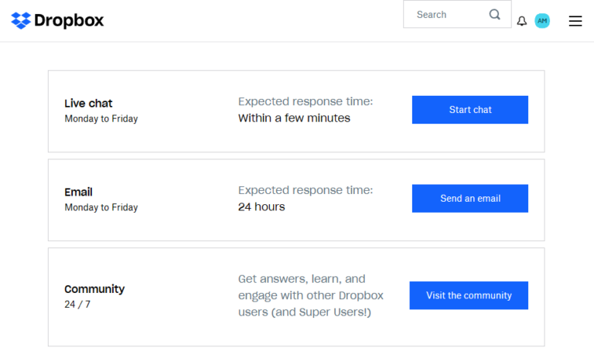
Task: Click the '24 hours' response time text
Action: (261, 207)
